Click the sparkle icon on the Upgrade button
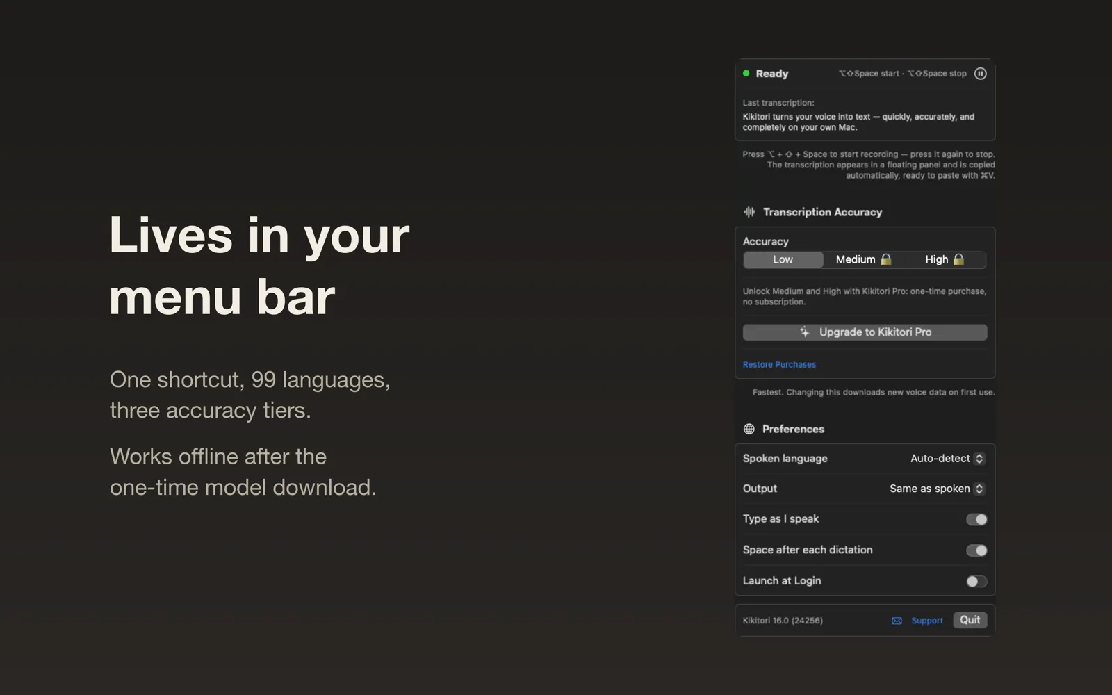The height and width of the screenshot is (695, 1112). [804, 332]
